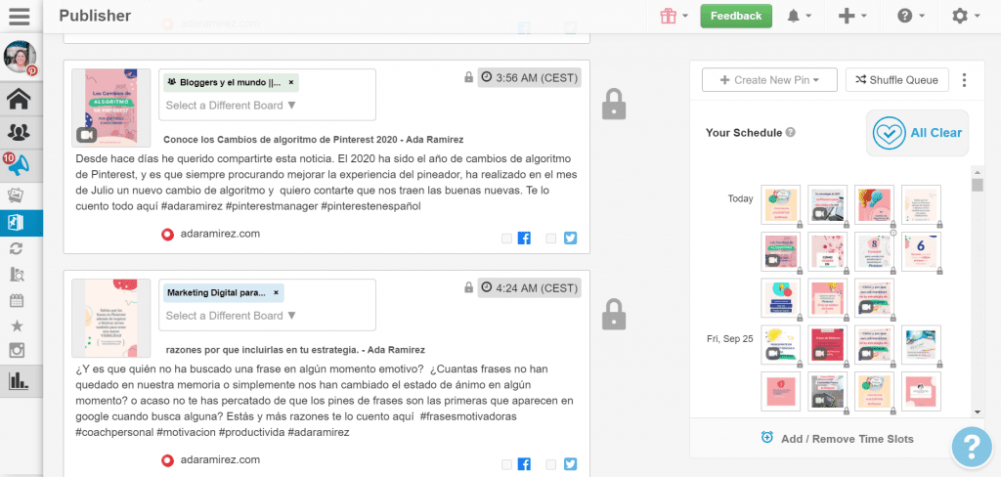Viewport: 1001px width, 477px height.
Task: Select first scheduled pin thumbnail under Today
Action: click(781, 205)
